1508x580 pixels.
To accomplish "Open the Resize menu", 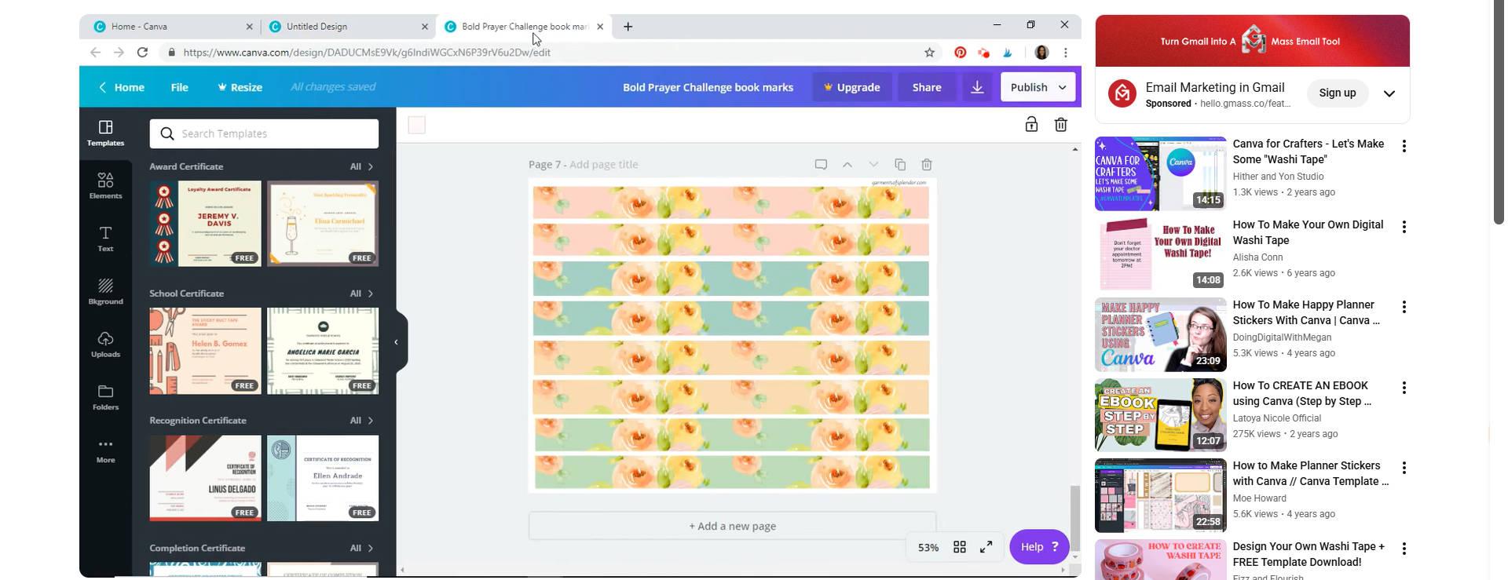I will (x=240, y=87).
